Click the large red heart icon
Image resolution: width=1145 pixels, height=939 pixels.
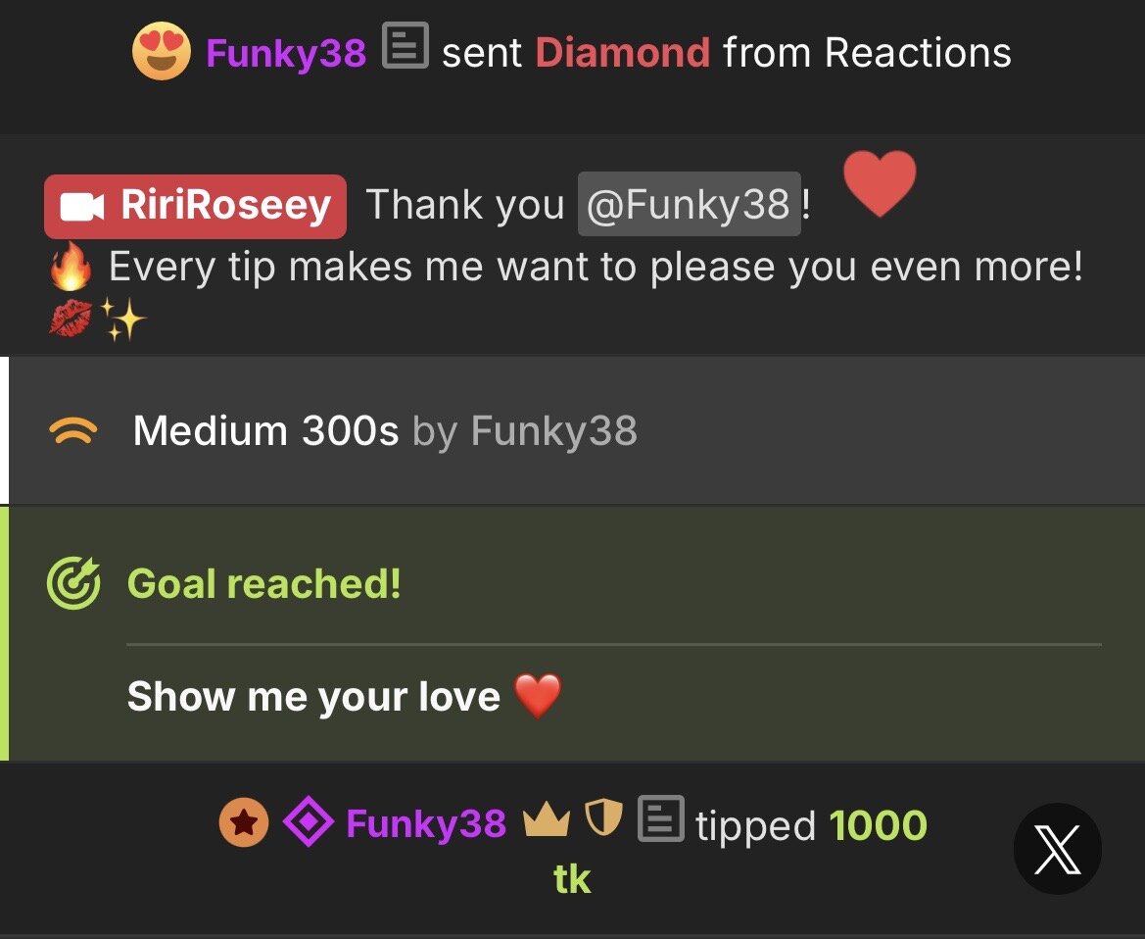coord(880,182)
